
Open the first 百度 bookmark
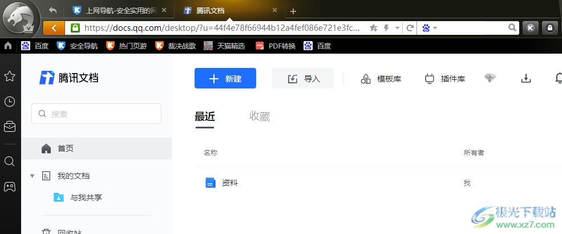[x=35, y=46]
